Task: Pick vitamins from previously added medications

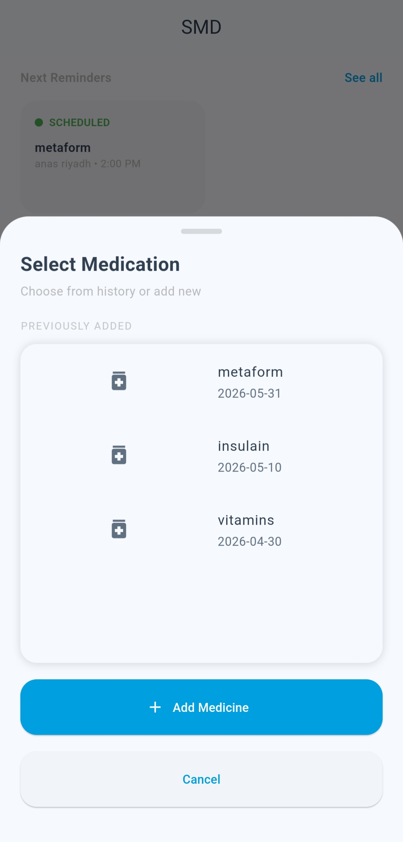Action: point(246,520)
